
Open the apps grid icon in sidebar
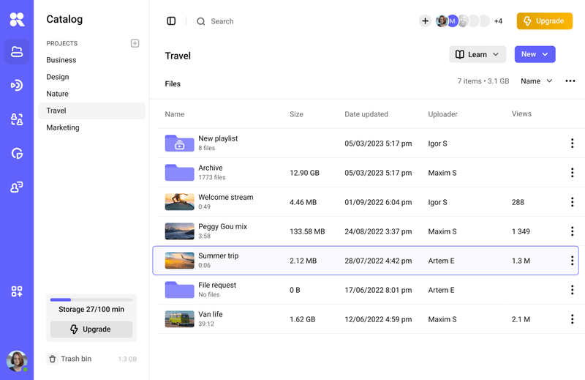[17, 291]
